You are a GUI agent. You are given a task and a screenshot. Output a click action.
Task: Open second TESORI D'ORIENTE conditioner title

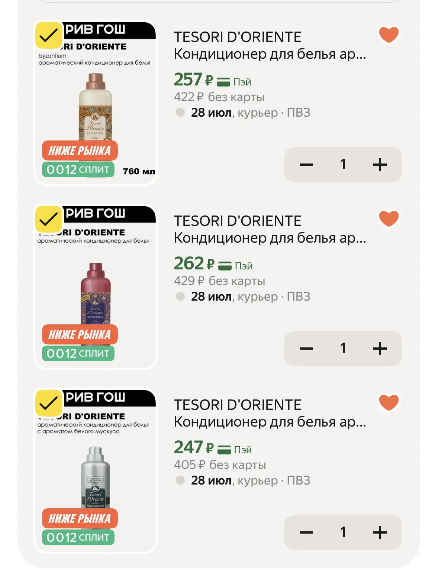(x=270, y=230)
